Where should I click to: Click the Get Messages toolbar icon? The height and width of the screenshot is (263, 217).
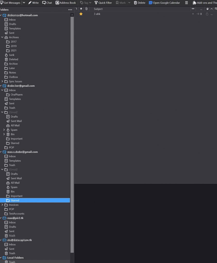click(2, 3)
